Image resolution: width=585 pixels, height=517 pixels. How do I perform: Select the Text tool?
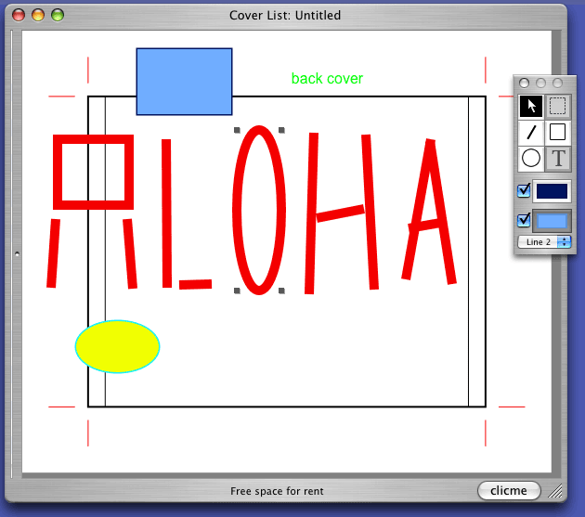pyautogui.click(x=557, y=158)
